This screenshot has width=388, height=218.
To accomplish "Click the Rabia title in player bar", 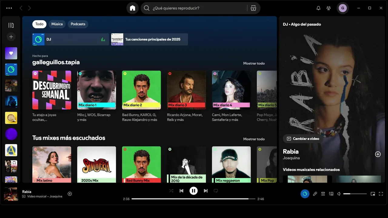I will click(27, 192).
